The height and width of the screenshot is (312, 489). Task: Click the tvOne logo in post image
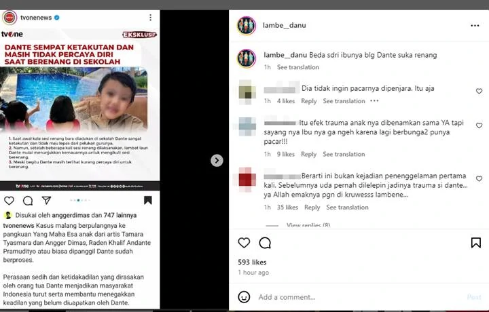pyautogui.click(x=12, y=34)
